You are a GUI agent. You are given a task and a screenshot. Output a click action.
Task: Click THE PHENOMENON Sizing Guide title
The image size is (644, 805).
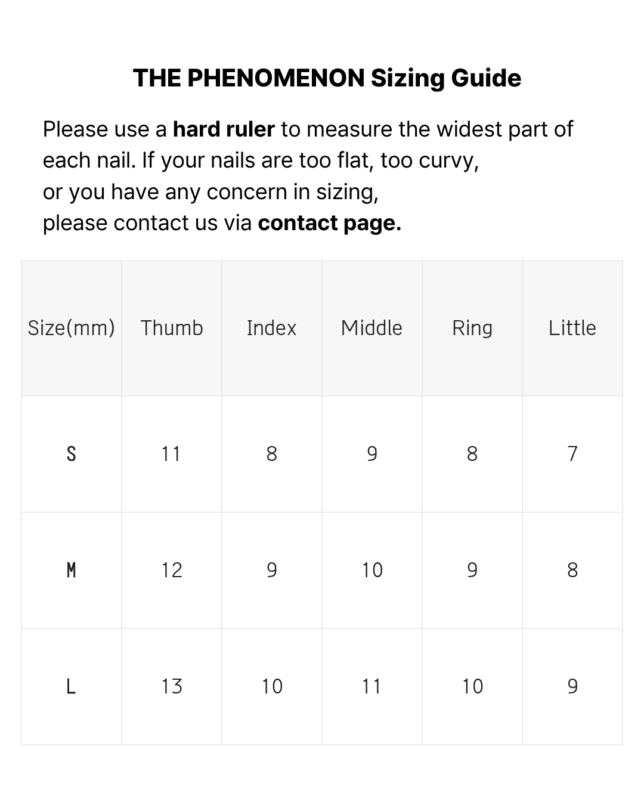[x=327, y=78]
